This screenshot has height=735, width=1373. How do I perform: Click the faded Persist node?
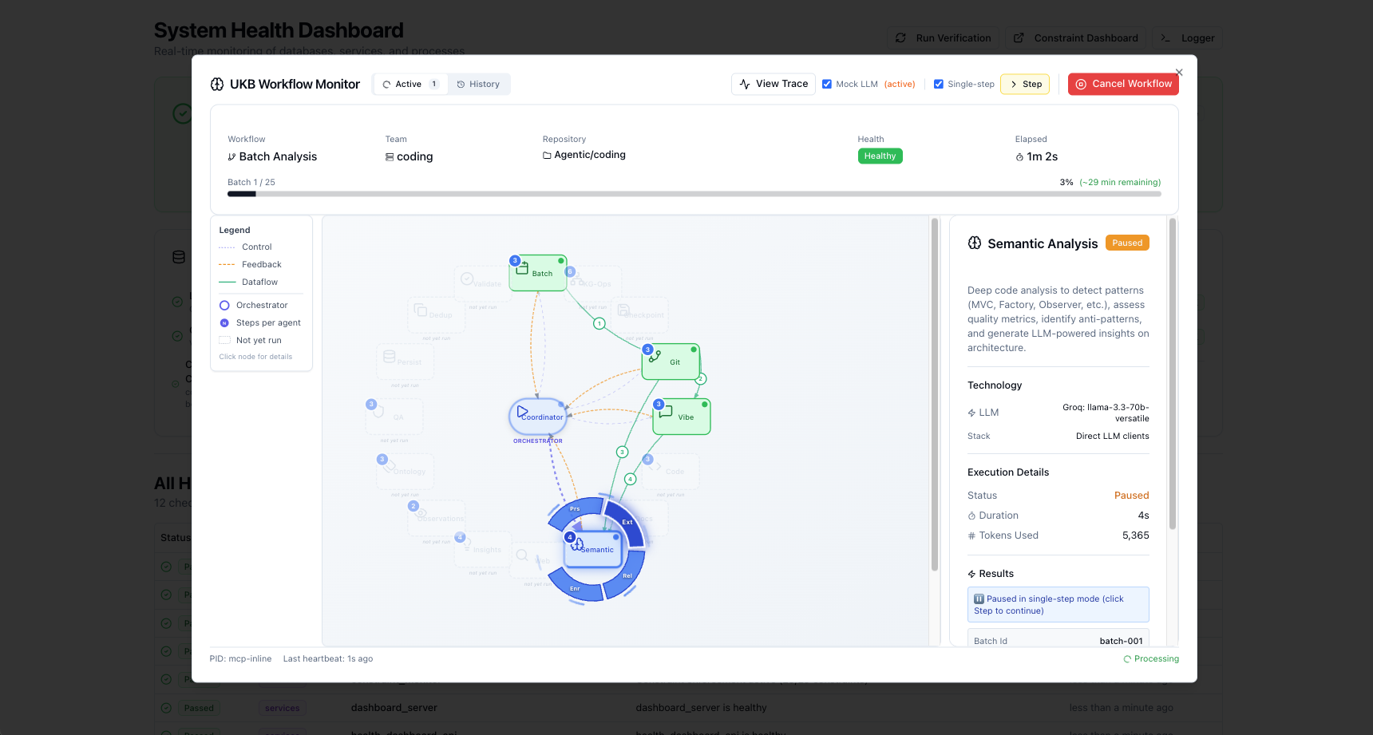[x=406, y=362]
